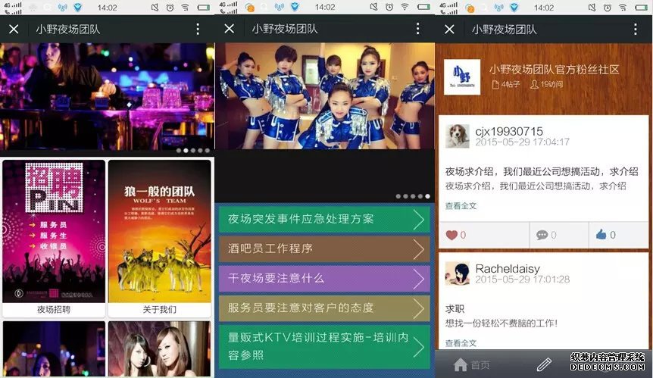Tap the 4帖子 post count icon
653x378 pixels.
(495, 85)
